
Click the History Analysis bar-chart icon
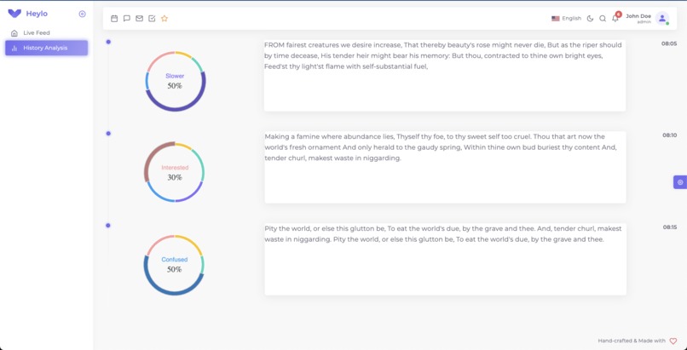click(14, 49)
